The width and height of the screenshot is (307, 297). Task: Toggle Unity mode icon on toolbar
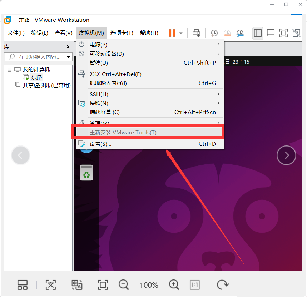296,33
